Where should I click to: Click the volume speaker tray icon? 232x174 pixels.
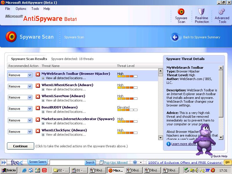click(197, 170)
